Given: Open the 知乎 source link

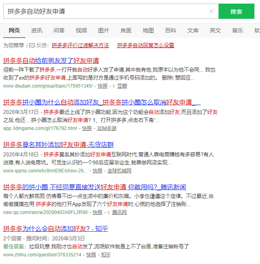Looking at the screenshot, I should click(x=106, y=255).
